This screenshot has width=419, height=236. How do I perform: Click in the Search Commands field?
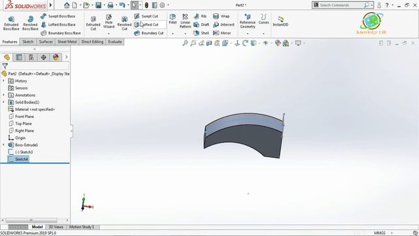click(341, 5)
